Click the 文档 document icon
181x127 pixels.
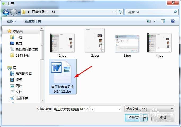(x=12, y=92)
